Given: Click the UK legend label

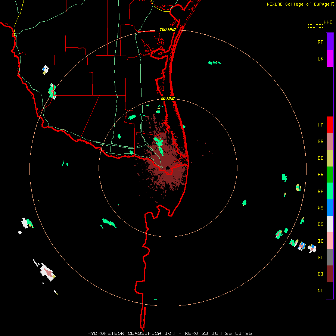Looking at the screenshot, I should [x=320, y=59].
